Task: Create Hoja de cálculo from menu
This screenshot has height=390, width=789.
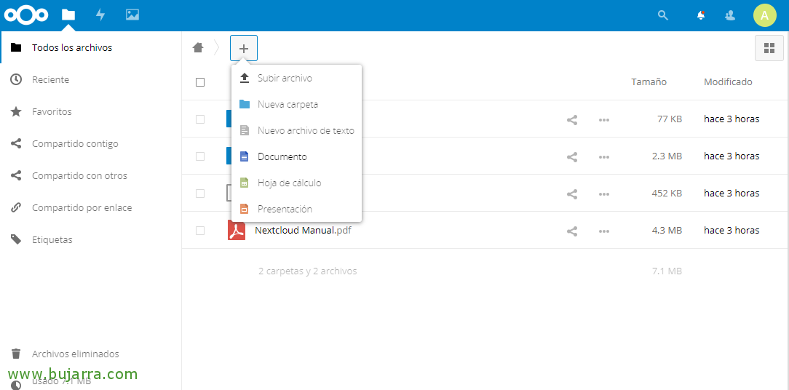Action: (x=289, y=183)
